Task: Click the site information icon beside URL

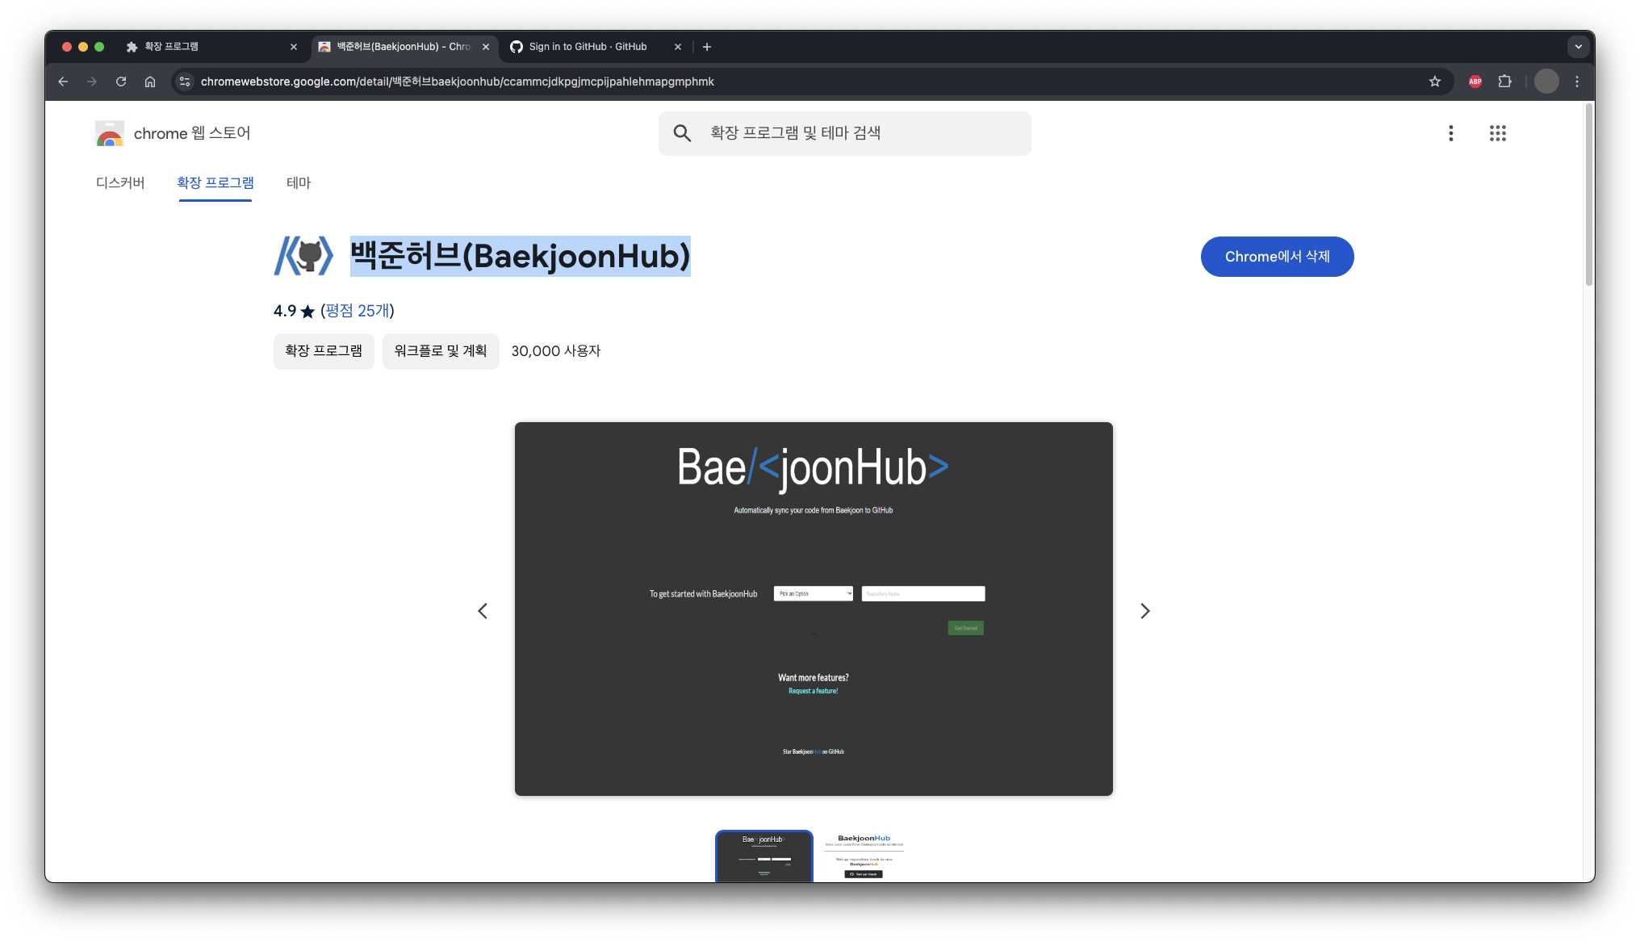Action: point(185,82)
